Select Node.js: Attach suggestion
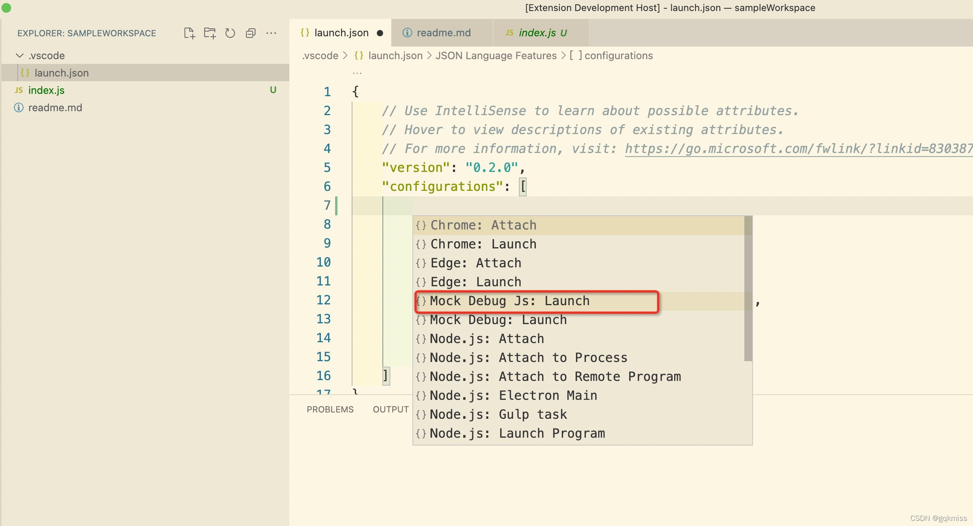The width and height of the screenshot is (973, 526). [579, 339]
